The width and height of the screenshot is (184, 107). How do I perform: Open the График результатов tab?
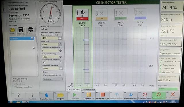89,90
